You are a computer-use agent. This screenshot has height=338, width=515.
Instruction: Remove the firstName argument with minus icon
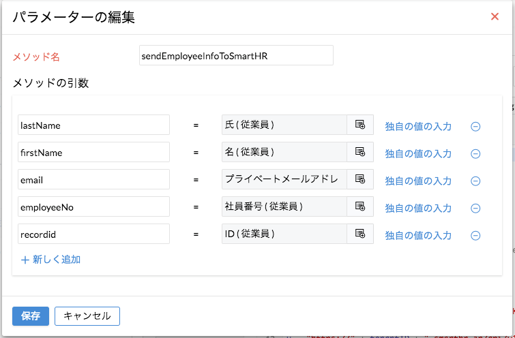(475, 153)
